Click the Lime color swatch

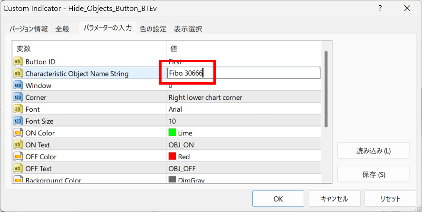tap(172, 133)
